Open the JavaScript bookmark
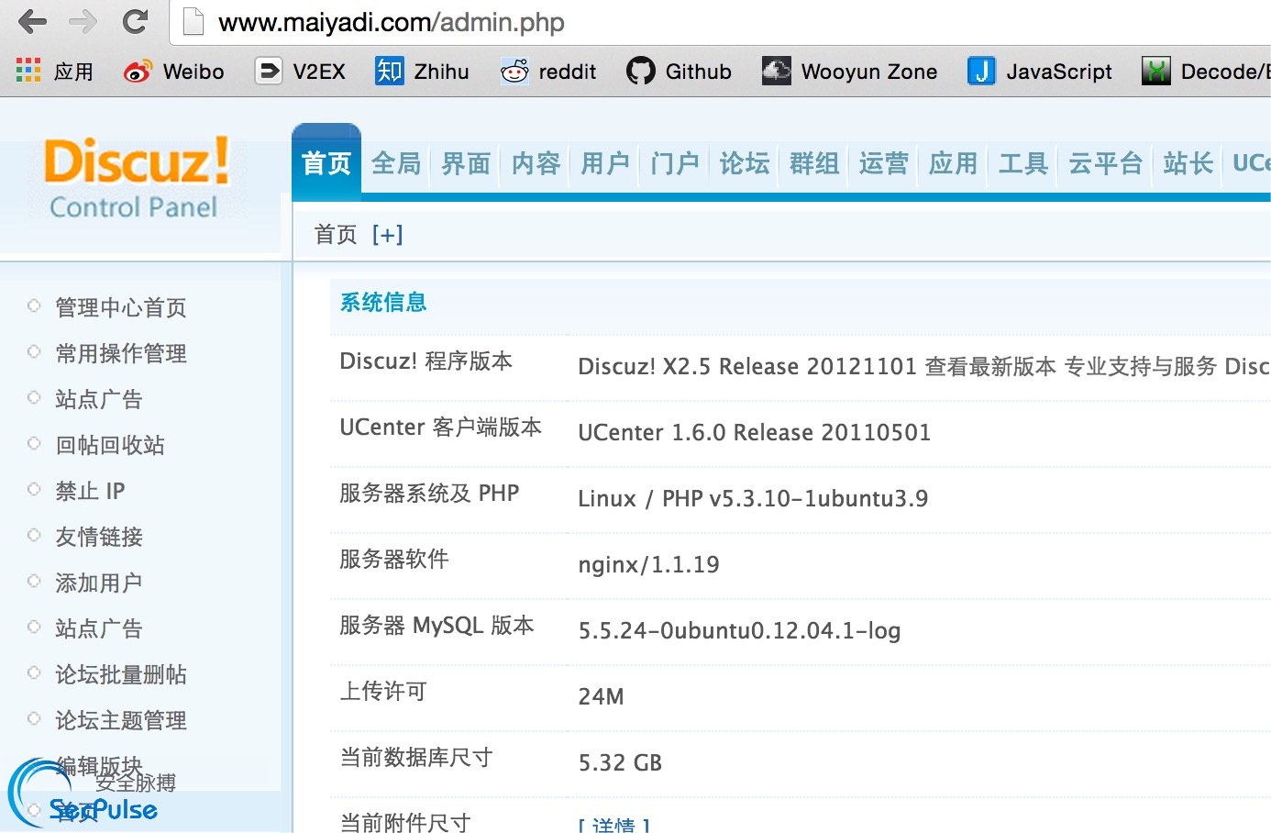The width and height of the screenshot is (1271, 833). (1039, 72)
